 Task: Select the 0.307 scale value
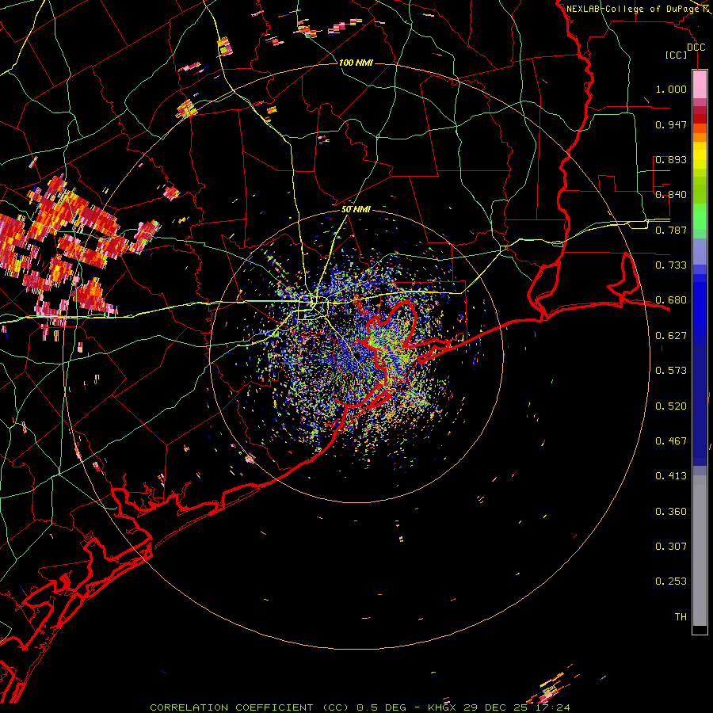(x=671, y=546)
